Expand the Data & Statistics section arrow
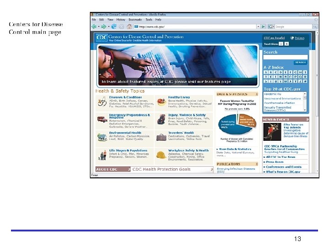The image size is (329, 247). [x=256, y=94]
